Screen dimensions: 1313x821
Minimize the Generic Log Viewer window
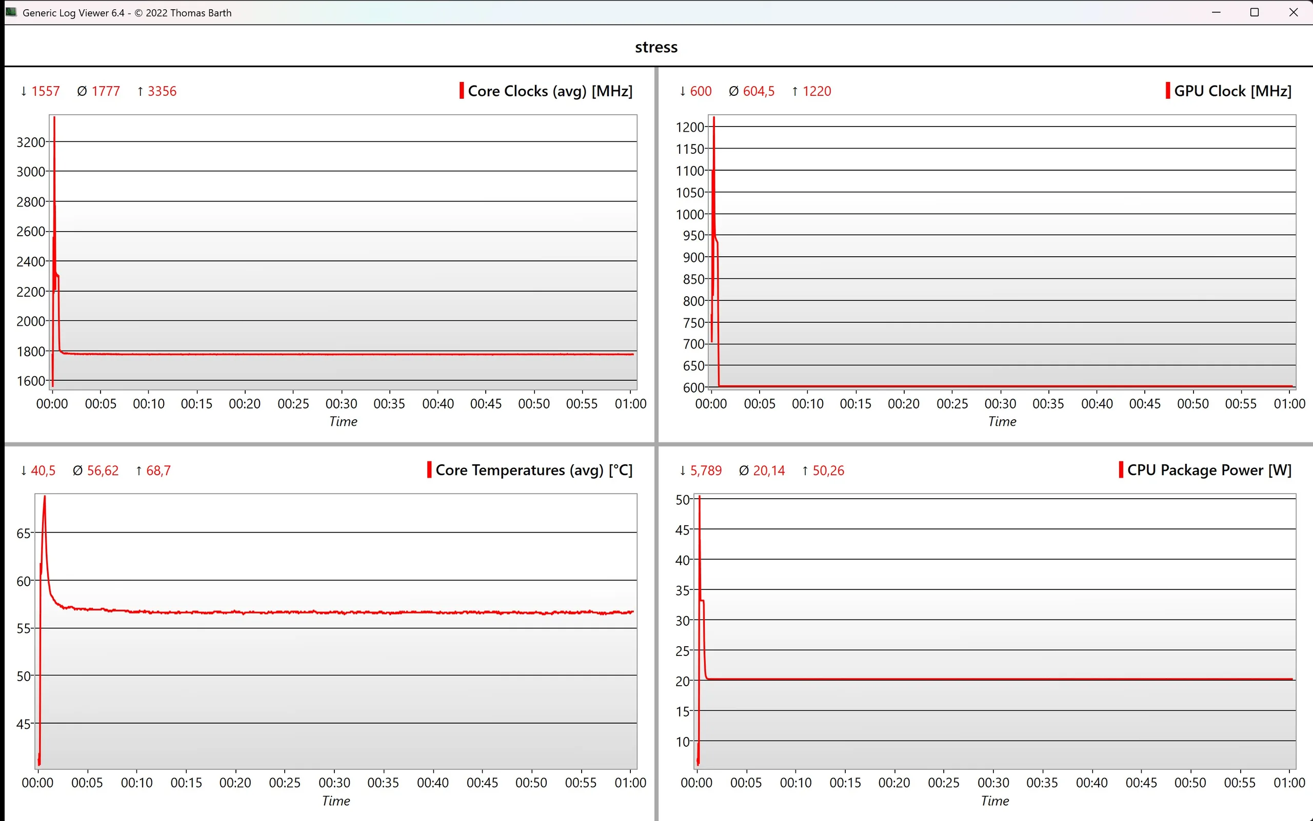click(x=1216, y=12)
